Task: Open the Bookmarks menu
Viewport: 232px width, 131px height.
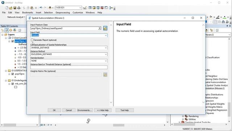Action: point(28,13)
